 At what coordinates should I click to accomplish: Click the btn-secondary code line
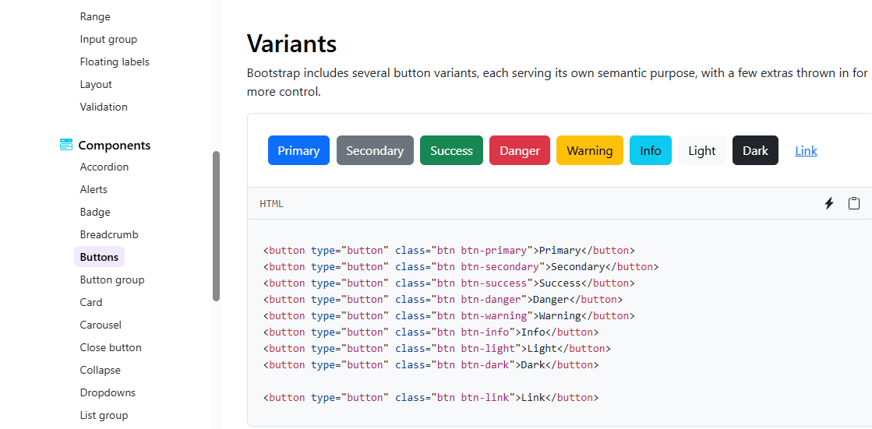coord(461,267)
